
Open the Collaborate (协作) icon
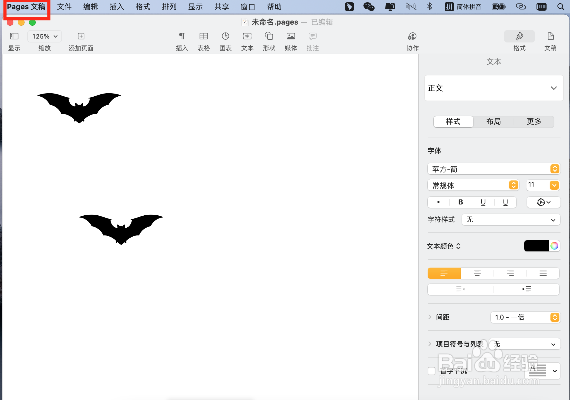point(412,36)
